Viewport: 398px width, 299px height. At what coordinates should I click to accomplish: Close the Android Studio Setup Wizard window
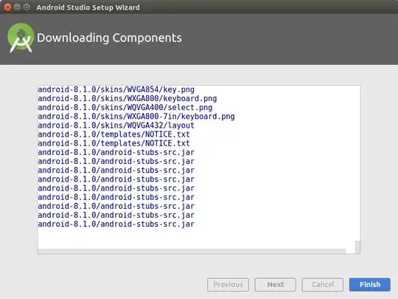[7, 7]
